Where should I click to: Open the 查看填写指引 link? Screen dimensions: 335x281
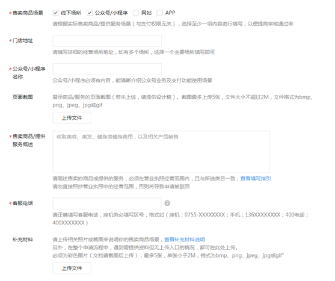tap(256, 179)
